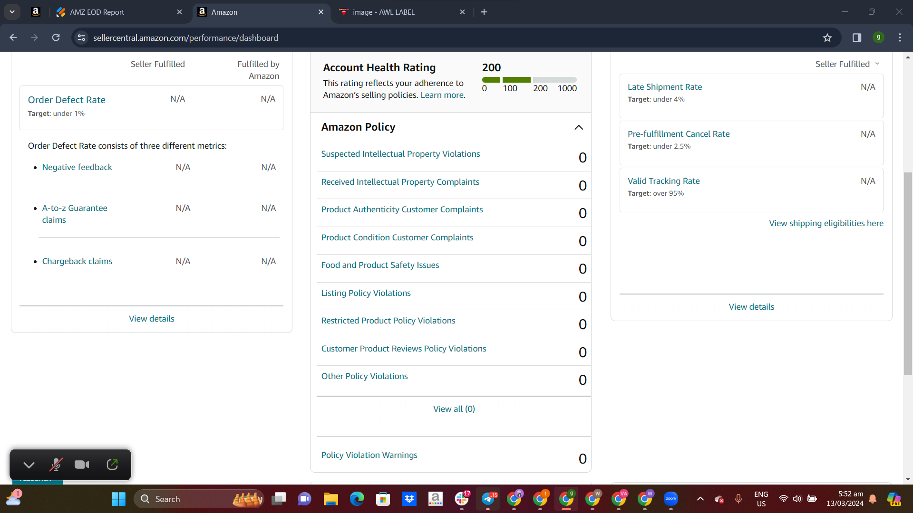Open Slack from the taskbar

462,499
